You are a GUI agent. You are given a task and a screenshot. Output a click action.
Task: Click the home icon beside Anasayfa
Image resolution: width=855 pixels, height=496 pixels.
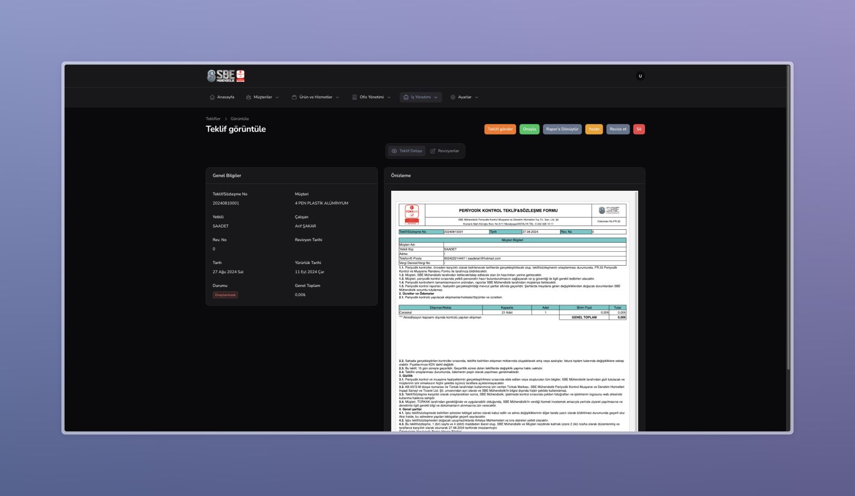coord(212,97)
